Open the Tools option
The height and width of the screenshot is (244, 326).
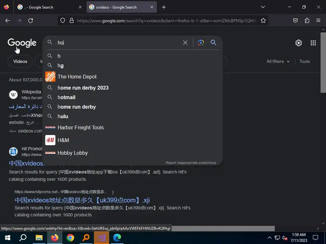304,61
